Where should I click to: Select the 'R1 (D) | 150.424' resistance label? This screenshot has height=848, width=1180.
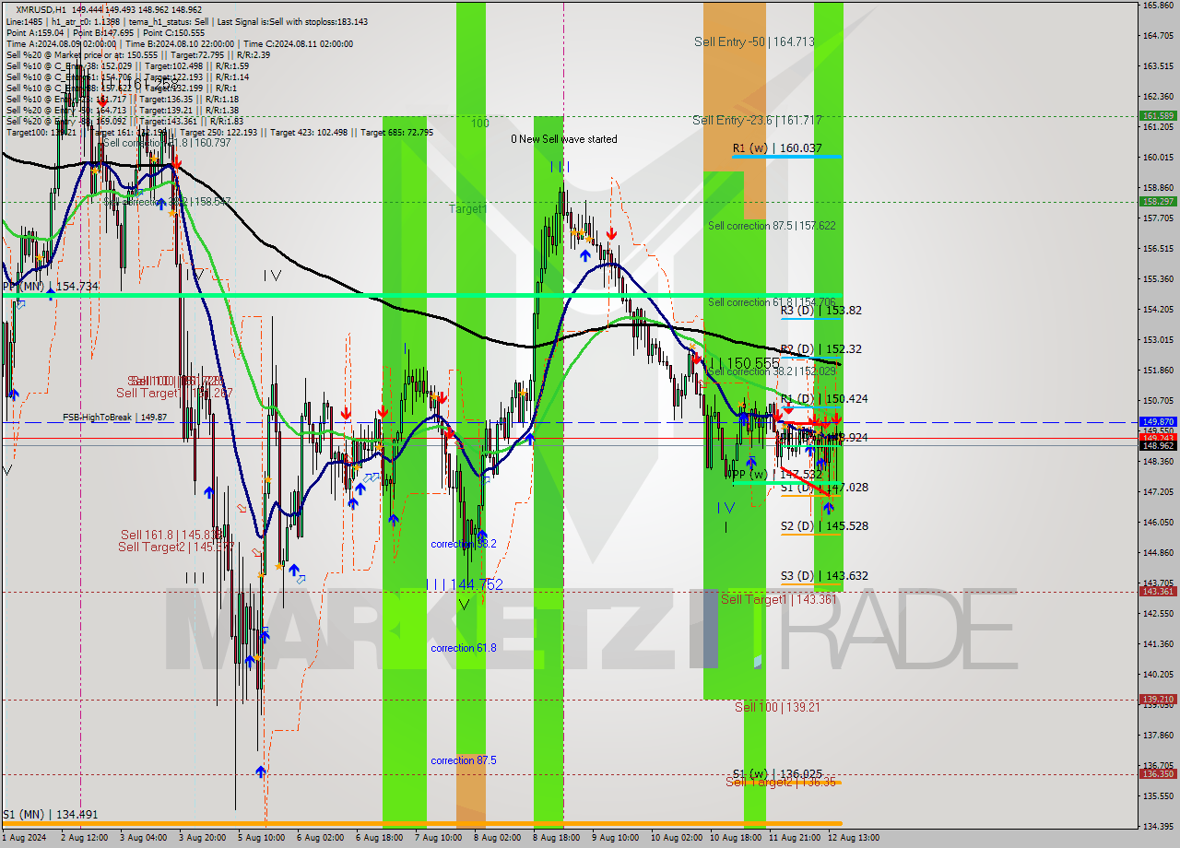click(x=824, y=399)
